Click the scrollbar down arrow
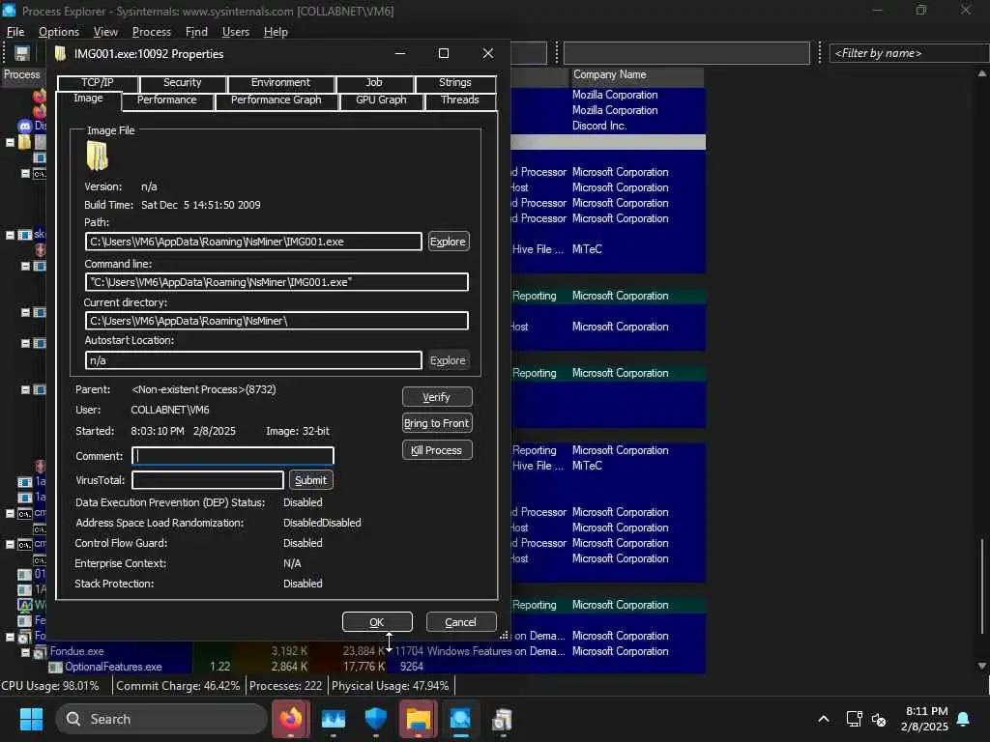 pyautogui.click(x=982, y=666)
